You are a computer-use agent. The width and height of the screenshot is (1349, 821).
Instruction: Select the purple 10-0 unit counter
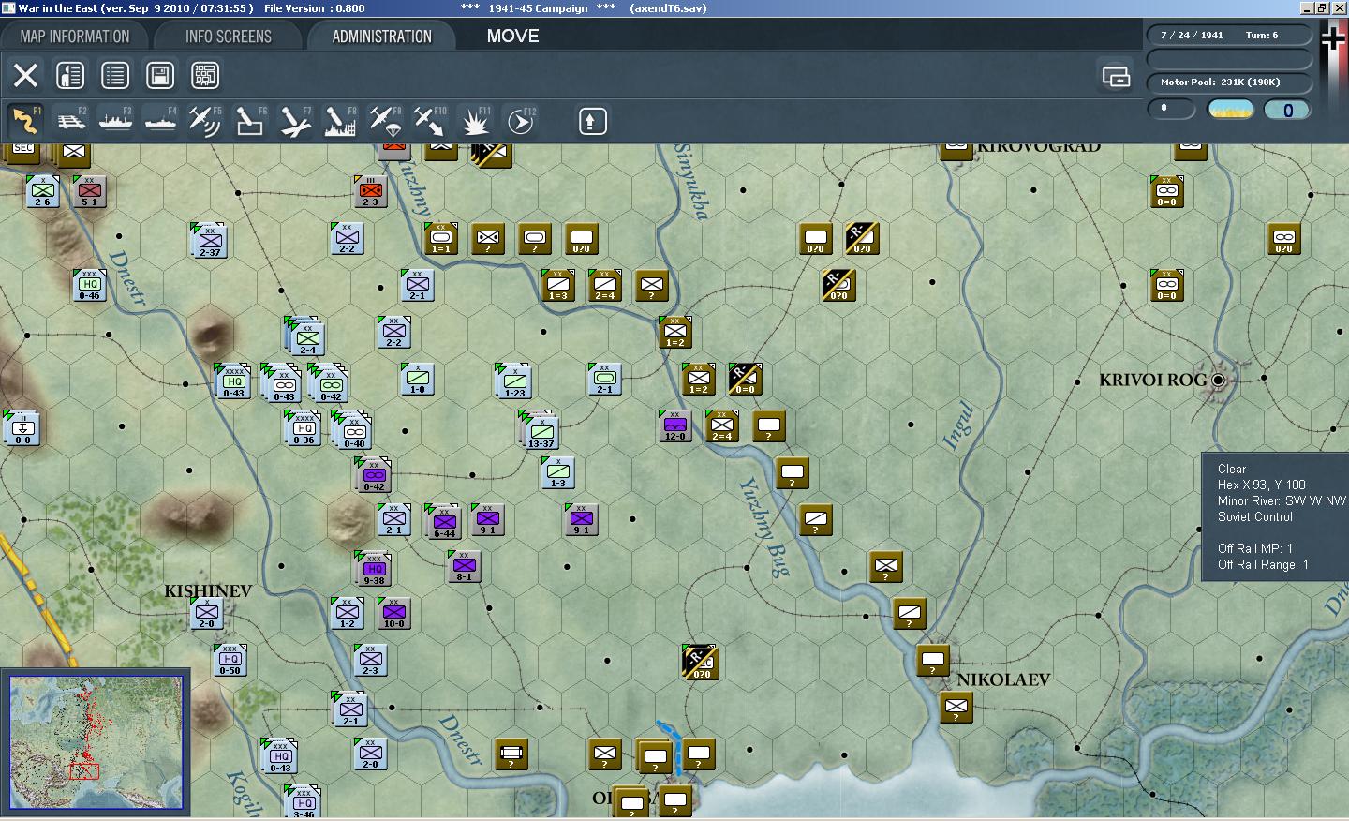tap(394, 613)
